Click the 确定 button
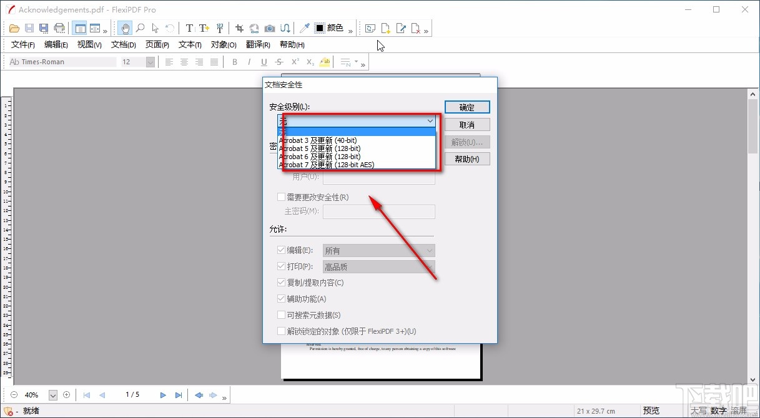 [466, 107]
